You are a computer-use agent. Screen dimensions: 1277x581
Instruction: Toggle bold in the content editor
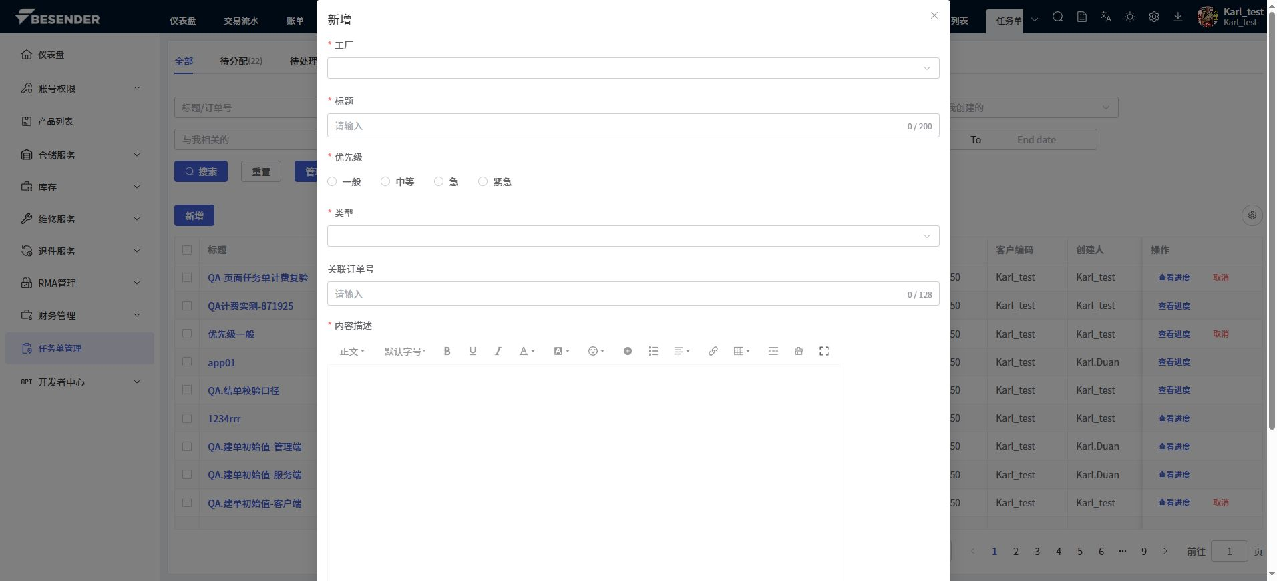(447, 351)
